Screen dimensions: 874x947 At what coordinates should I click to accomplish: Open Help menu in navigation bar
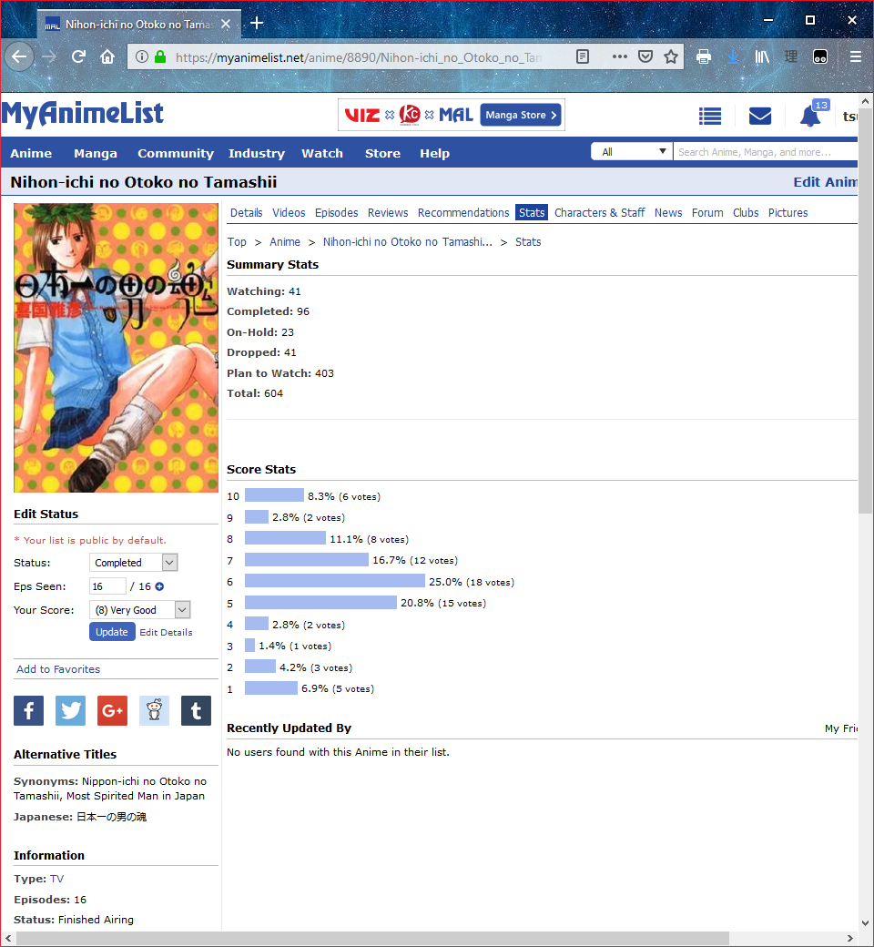434,153
